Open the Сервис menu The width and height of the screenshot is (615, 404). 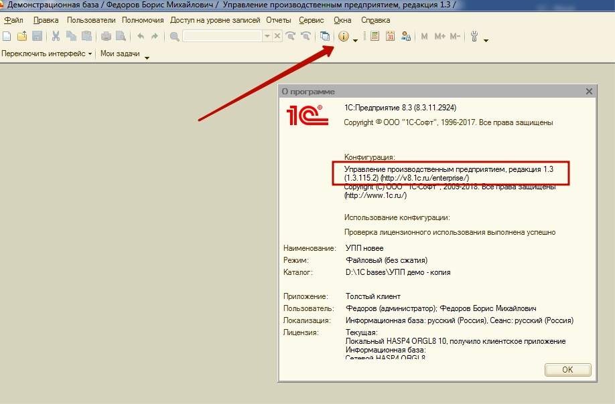pyautogui.click(x=312, y=20)
